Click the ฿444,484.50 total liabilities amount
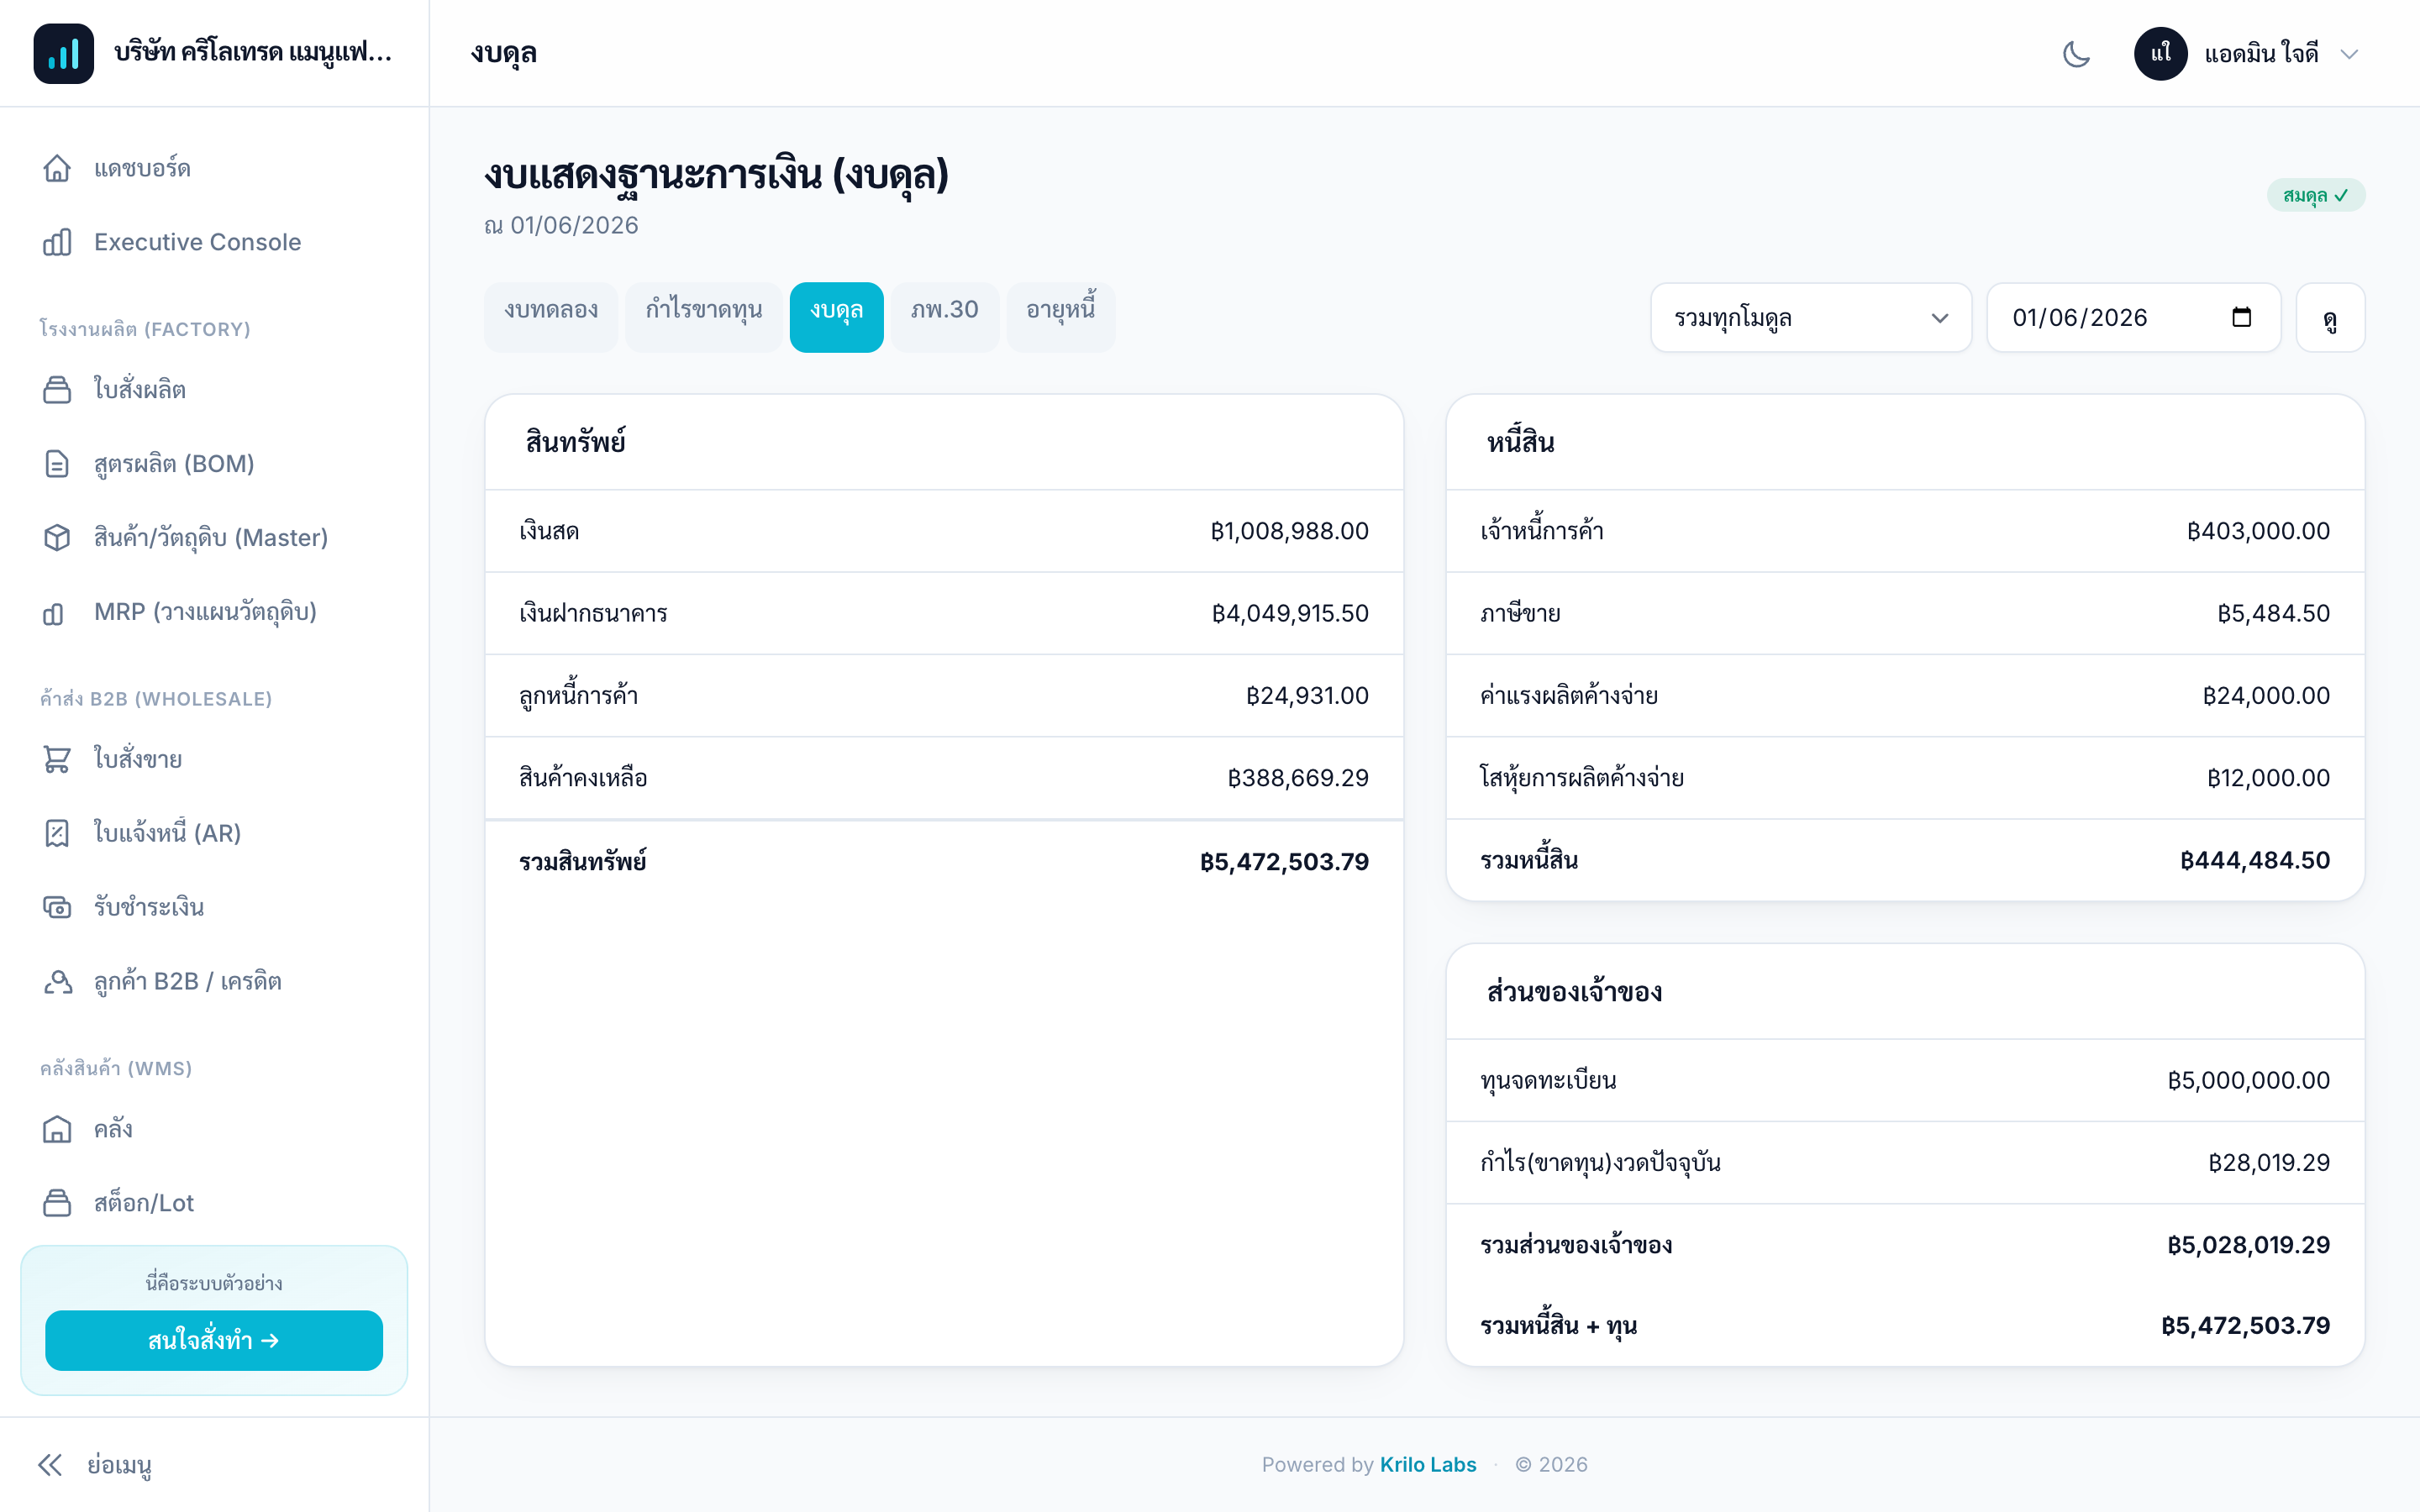 click(x=2254, y=860)
